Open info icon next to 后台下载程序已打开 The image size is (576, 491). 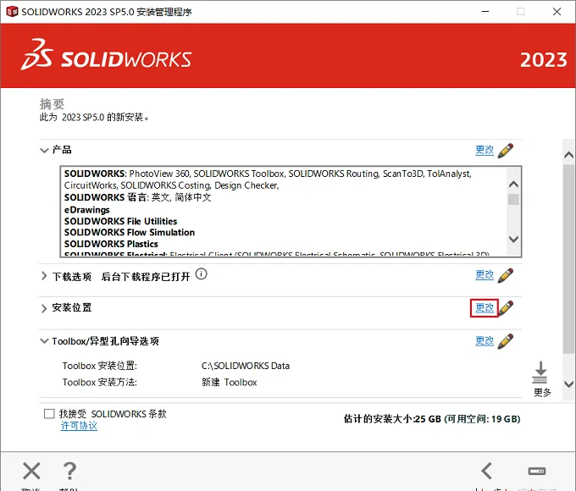(x=202, y=274)
